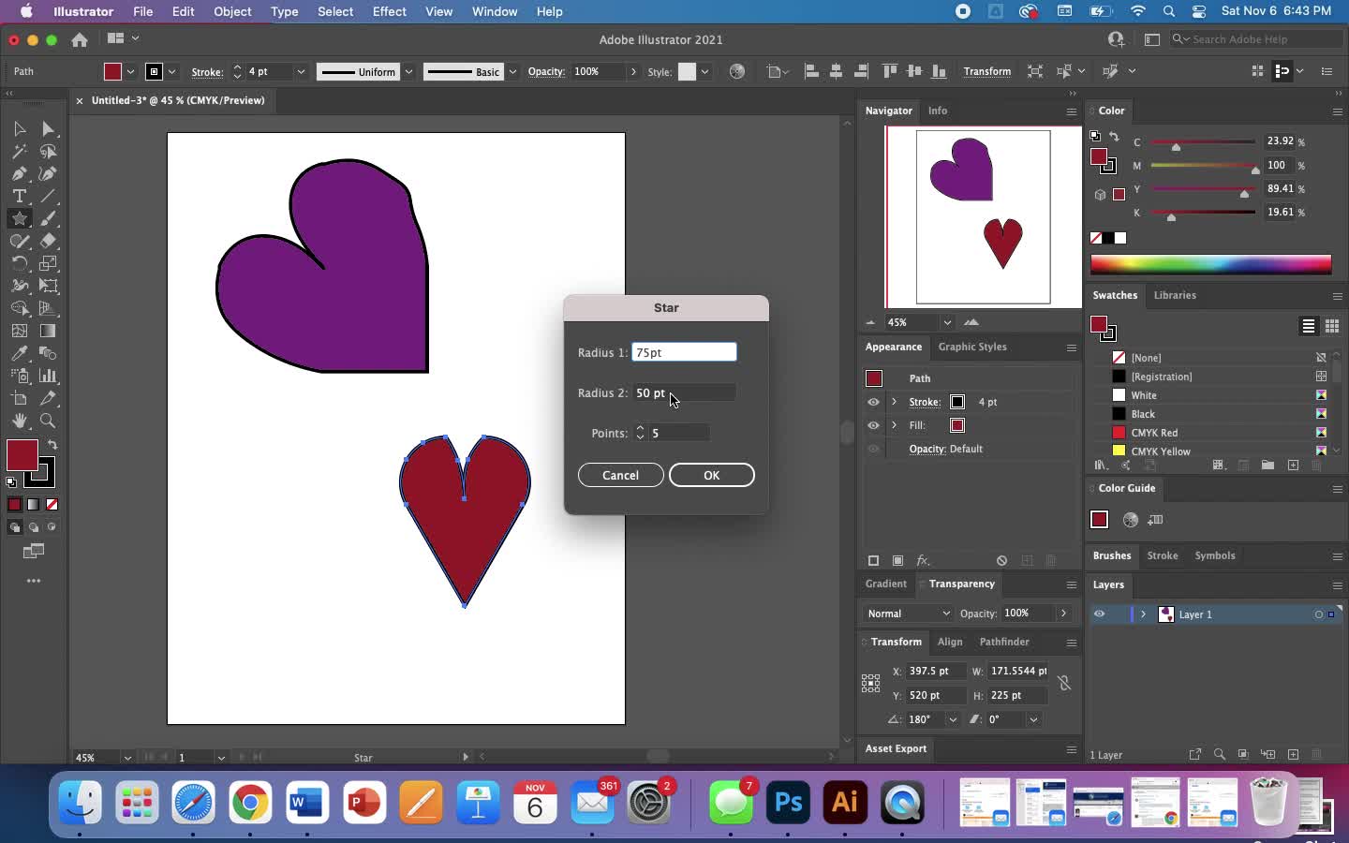Pick the Type tool

pos(20,196)
